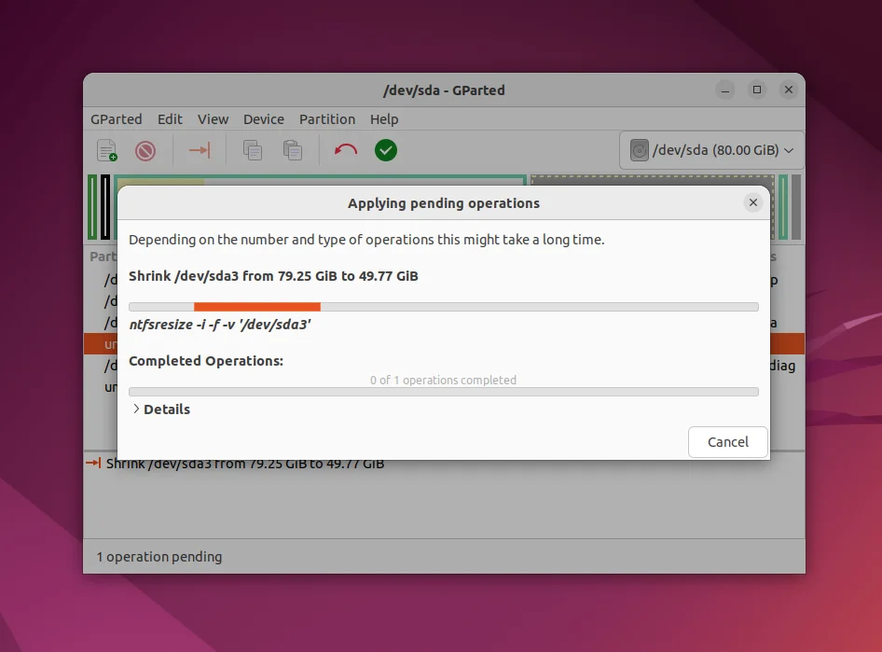Viewport: 882px width, 652px height.
Task: Click '1 operation pending' status bar text
Action: coord(159,557)
